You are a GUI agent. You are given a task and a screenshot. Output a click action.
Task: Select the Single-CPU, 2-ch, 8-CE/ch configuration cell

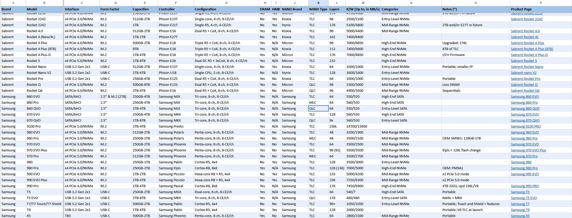point(226,73)
